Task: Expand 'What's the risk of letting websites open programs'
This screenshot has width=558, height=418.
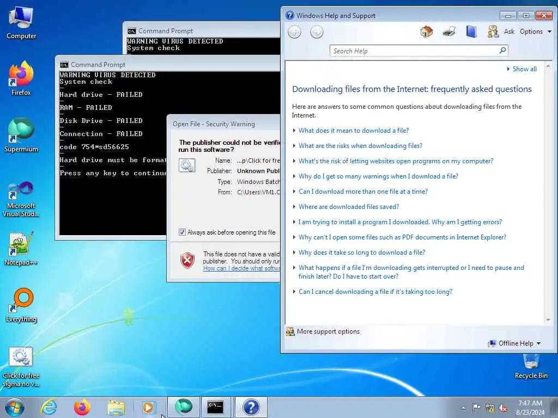Action: [396, 161]
